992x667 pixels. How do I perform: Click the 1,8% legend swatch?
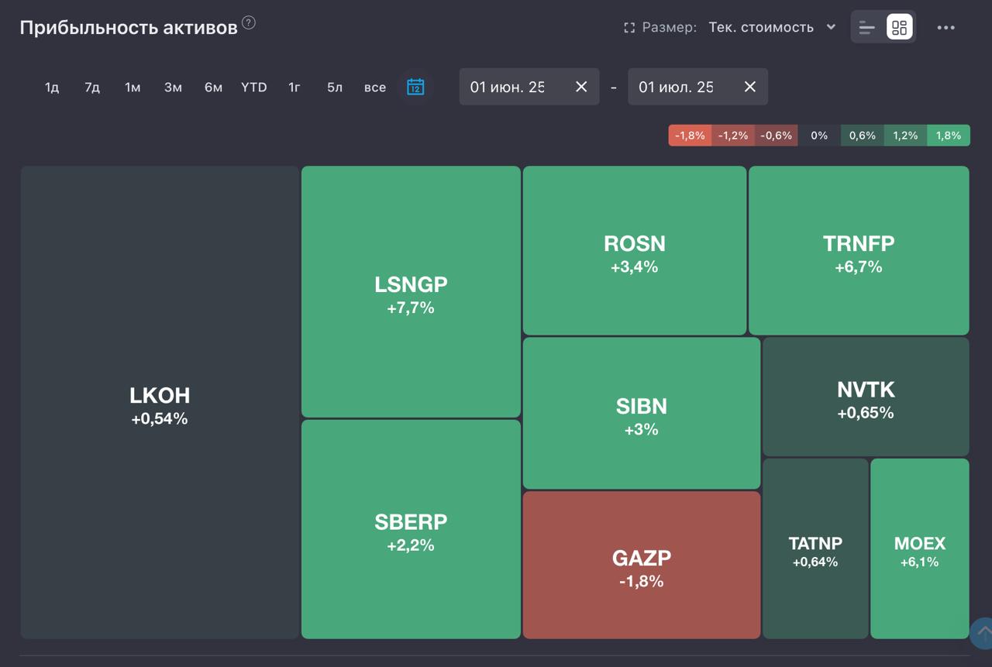click(x=949, y=136)
